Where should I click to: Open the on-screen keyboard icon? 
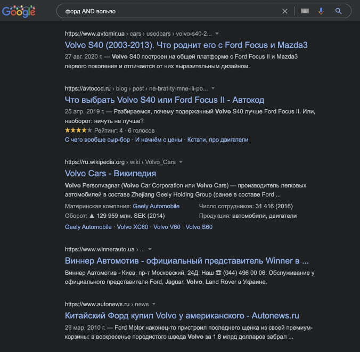305,11
